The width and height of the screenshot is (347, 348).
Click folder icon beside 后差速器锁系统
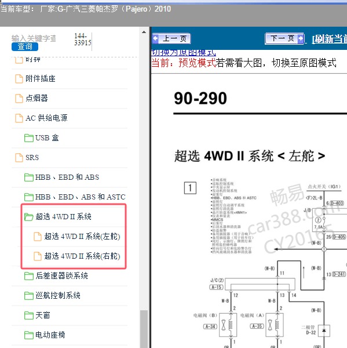click(x=29, y=276)
